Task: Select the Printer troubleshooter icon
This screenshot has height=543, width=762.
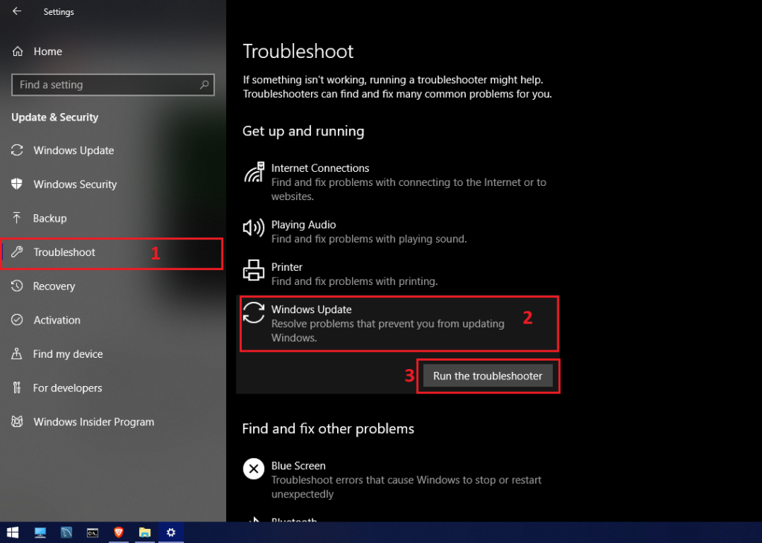Action: pos(254,271)
